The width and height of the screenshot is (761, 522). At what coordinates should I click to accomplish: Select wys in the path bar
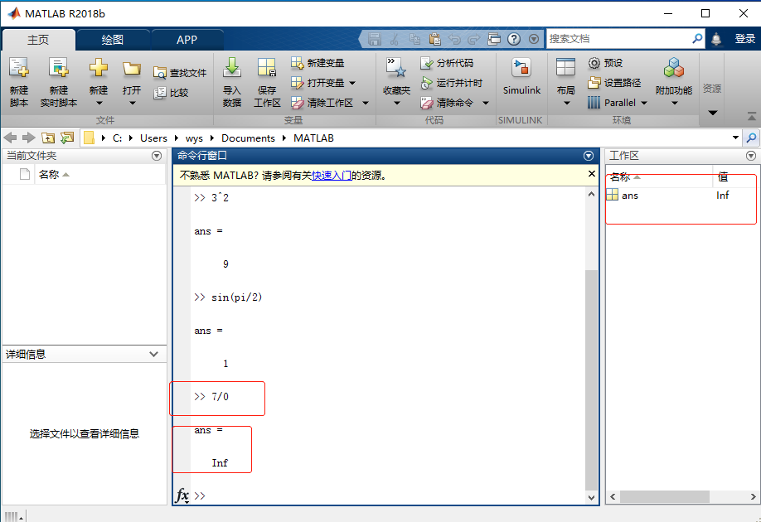194,138
